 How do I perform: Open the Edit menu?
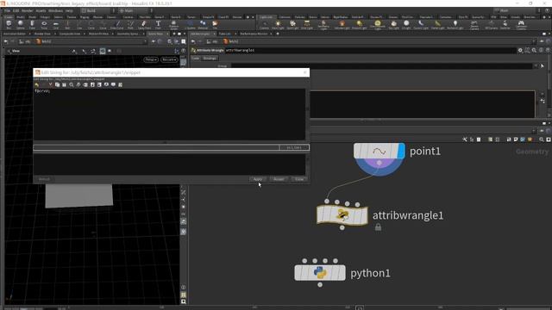click(x=16, y=11)
